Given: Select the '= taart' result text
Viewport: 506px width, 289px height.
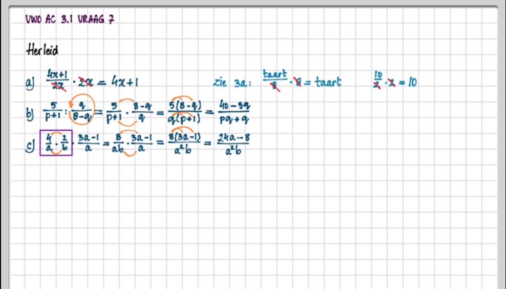Looking at the screenshot, I should pos(321,82).
